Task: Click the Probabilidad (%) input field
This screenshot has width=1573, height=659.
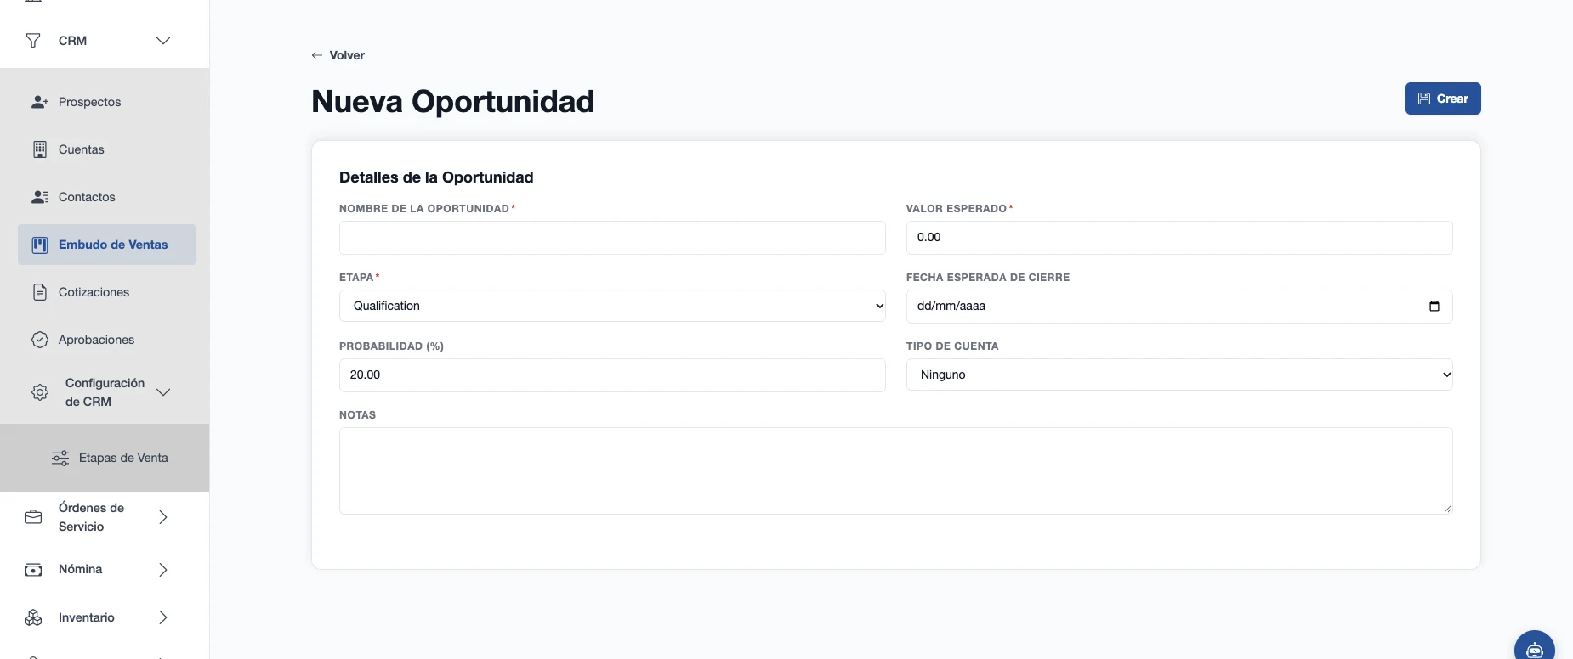Action: [x=612, y=375]
